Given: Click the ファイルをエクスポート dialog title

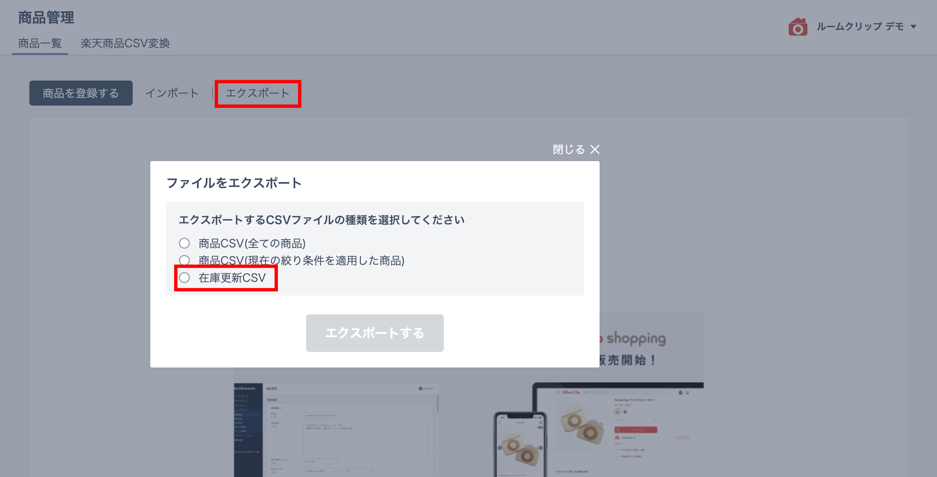Looking at the screenshot, I should click(234, 183).
